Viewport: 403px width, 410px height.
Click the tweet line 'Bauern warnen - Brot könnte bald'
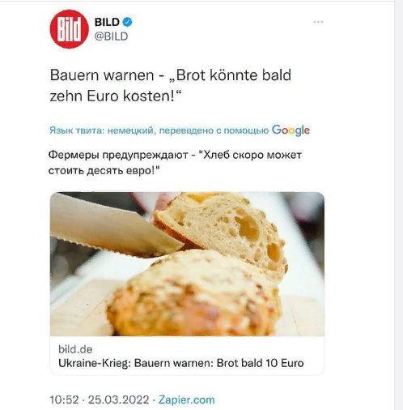[171, 75]
